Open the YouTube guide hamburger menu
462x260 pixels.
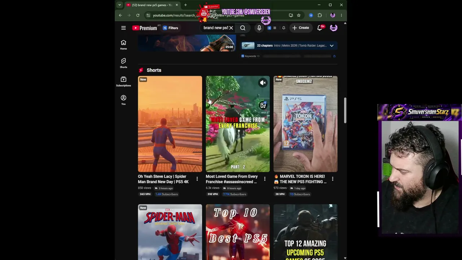click(x=123, y=28)
